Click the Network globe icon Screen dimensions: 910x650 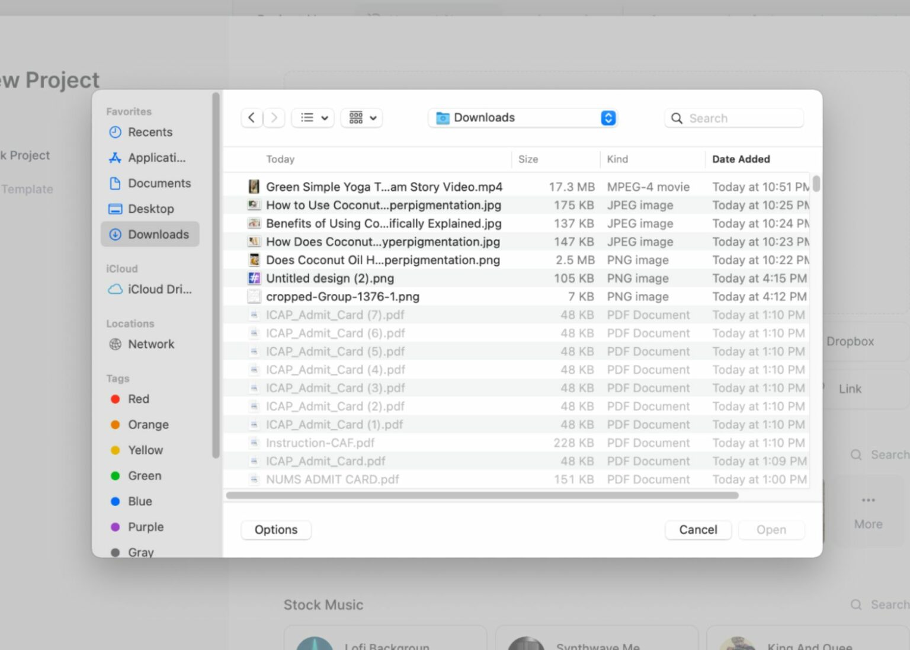(115, 344)
